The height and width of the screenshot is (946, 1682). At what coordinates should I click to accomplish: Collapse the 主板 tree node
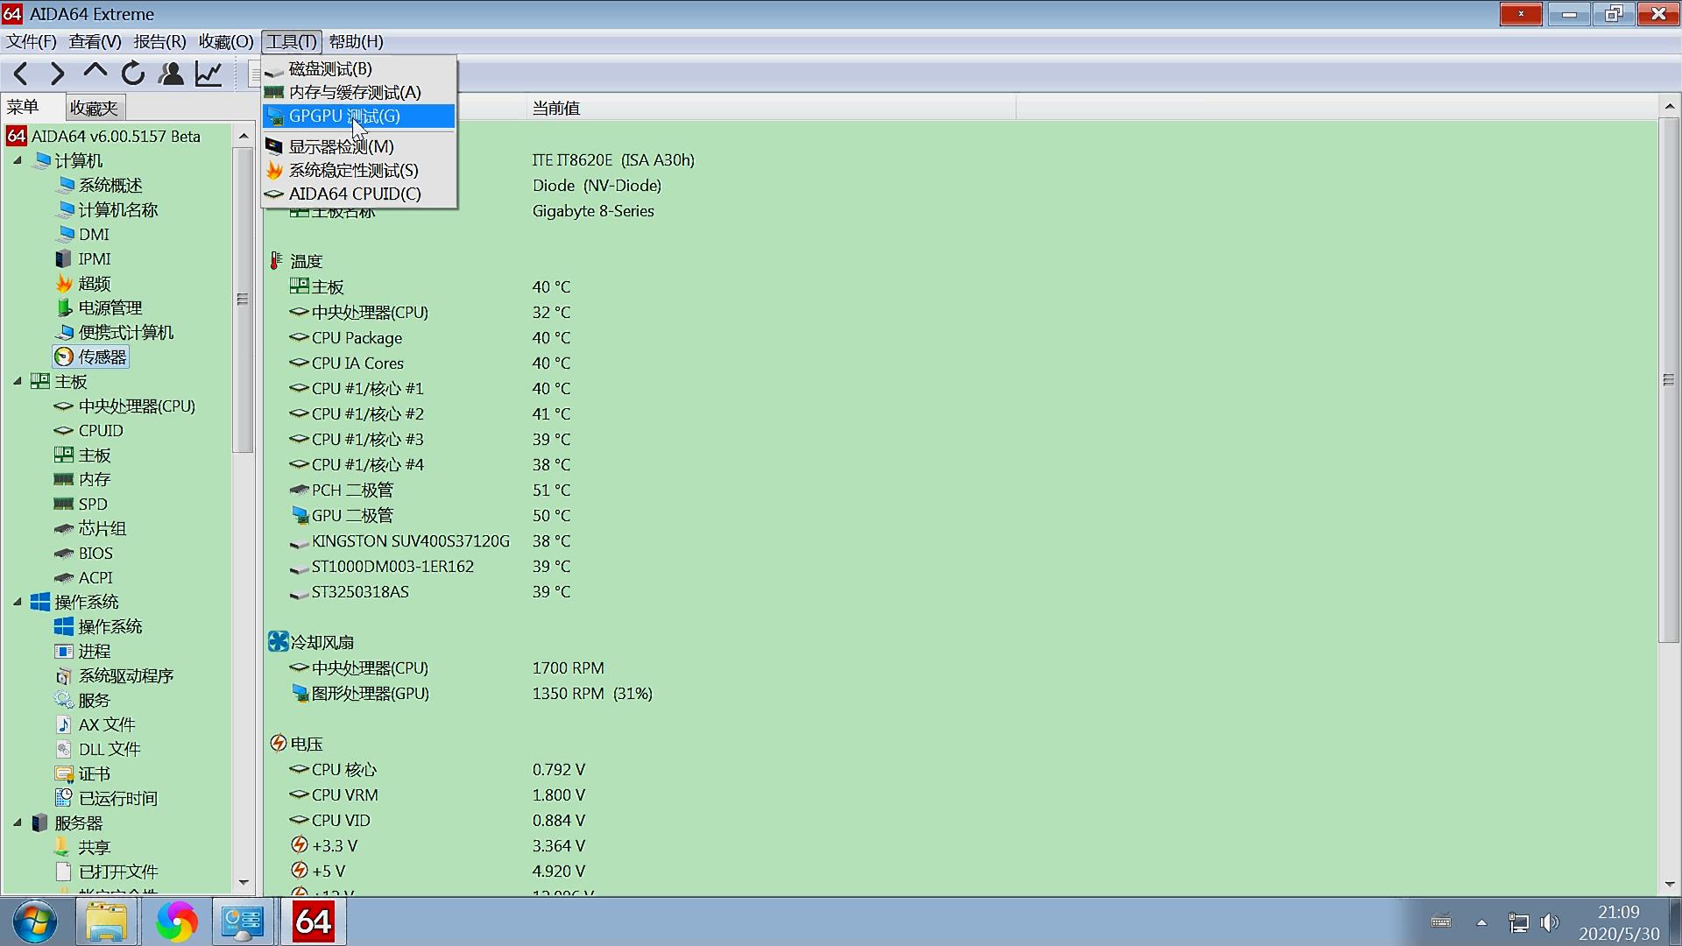click(x=18, y=382)
